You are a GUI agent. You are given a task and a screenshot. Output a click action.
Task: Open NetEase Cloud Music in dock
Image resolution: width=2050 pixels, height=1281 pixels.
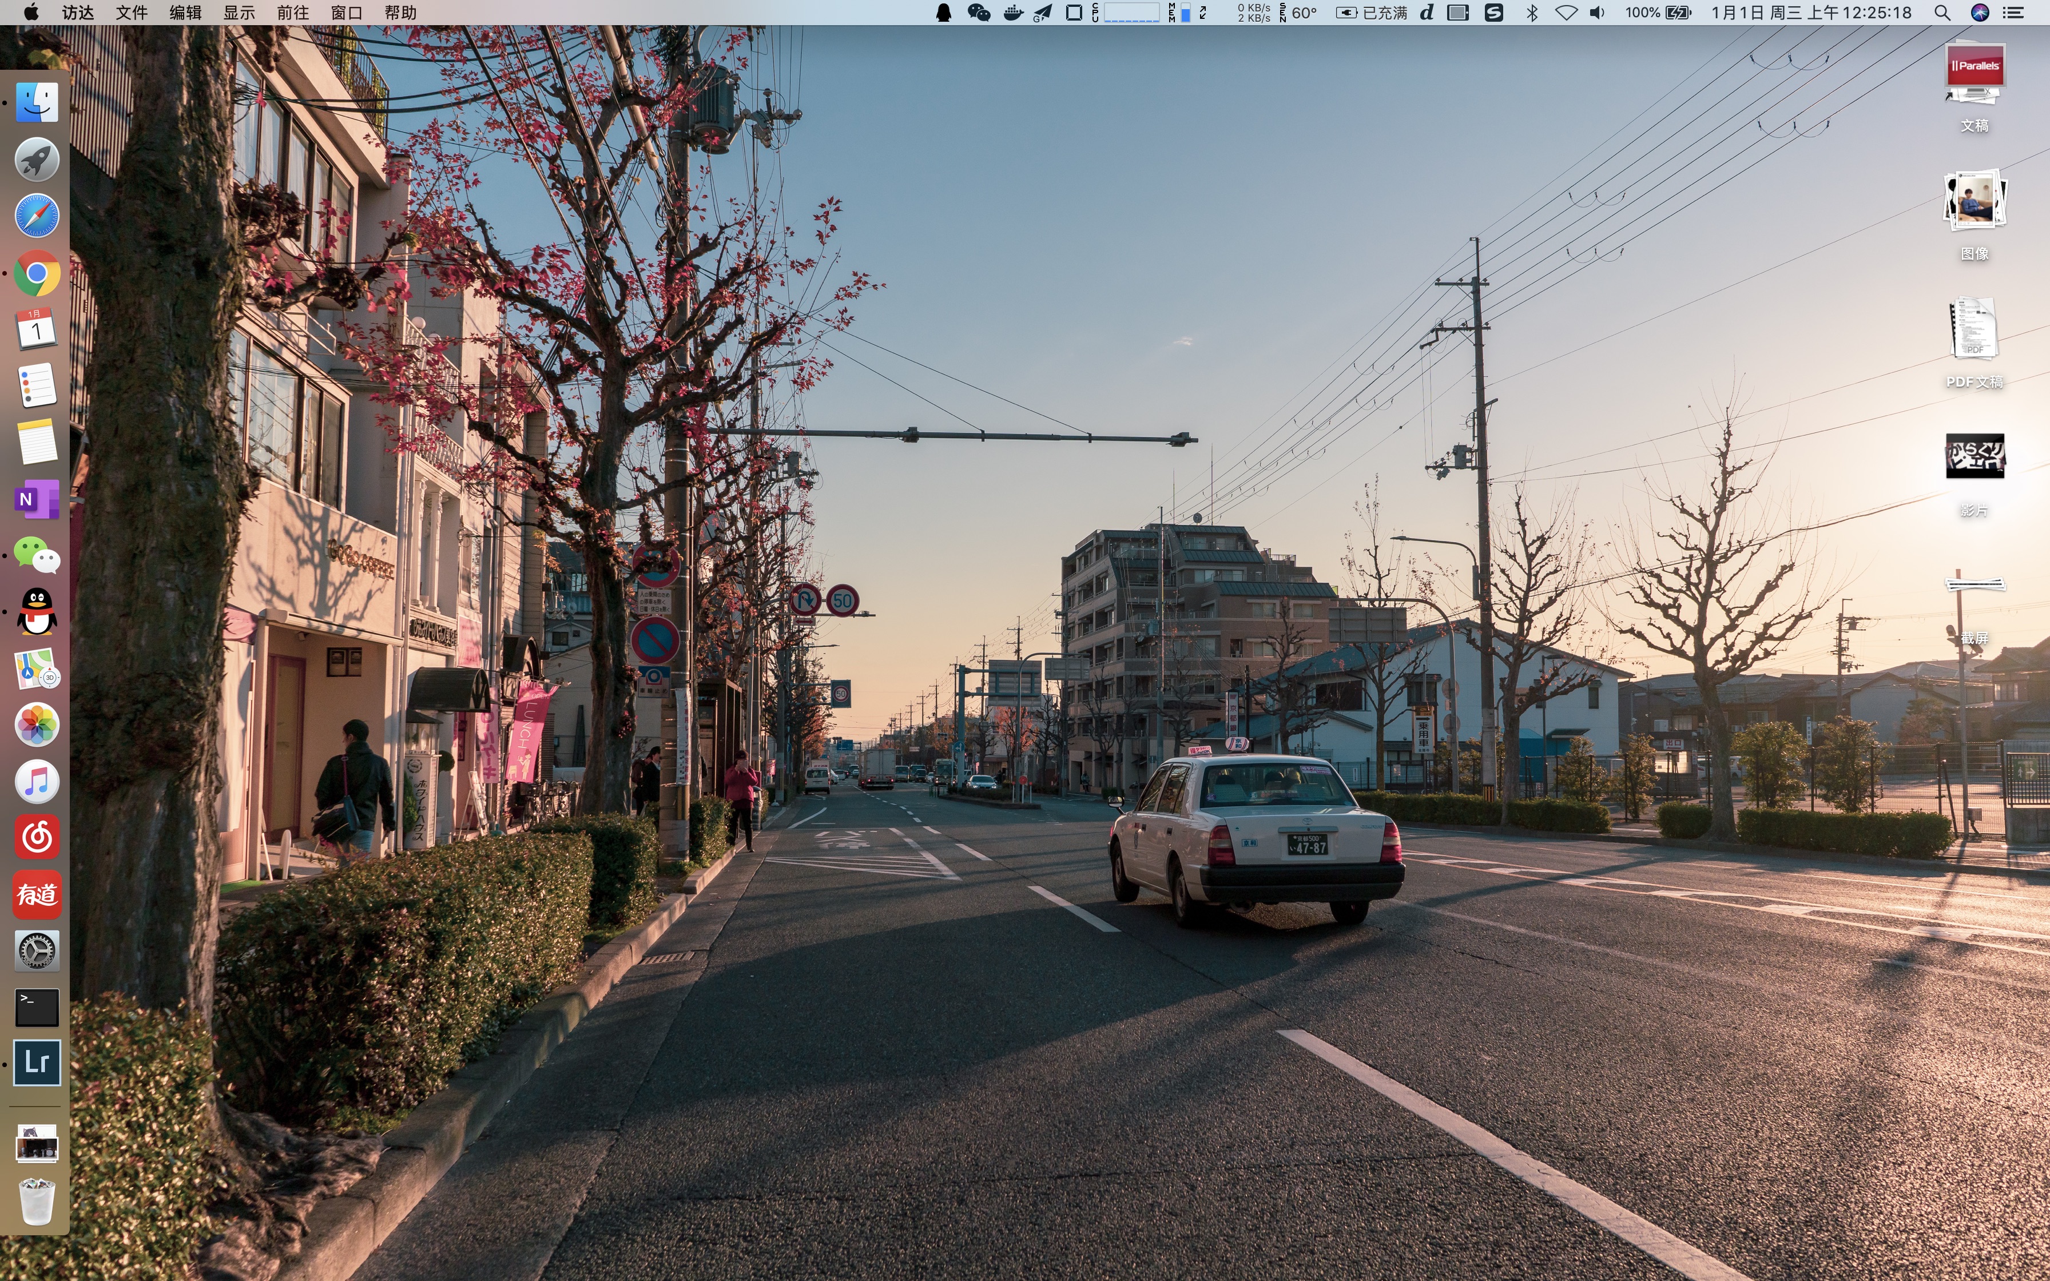(x=37, y=838)
